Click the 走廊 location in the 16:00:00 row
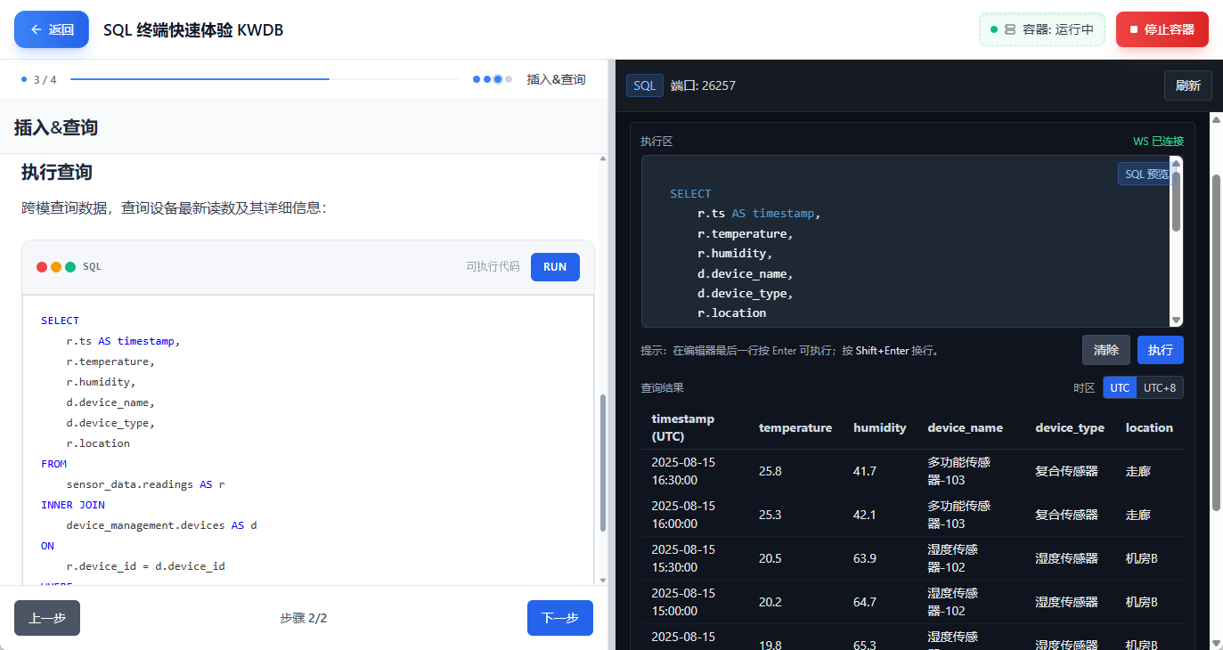Image resolution: width=1223 pixels, height=650 pixels. pyautogui.click(x=1137, y=515)
